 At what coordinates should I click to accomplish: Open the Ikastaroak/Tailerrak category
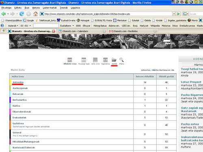coord(24,148)
